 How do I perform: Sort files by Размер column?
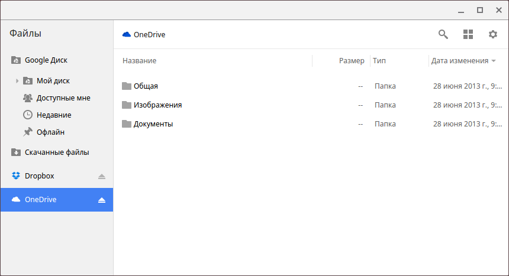pos(352,61)
